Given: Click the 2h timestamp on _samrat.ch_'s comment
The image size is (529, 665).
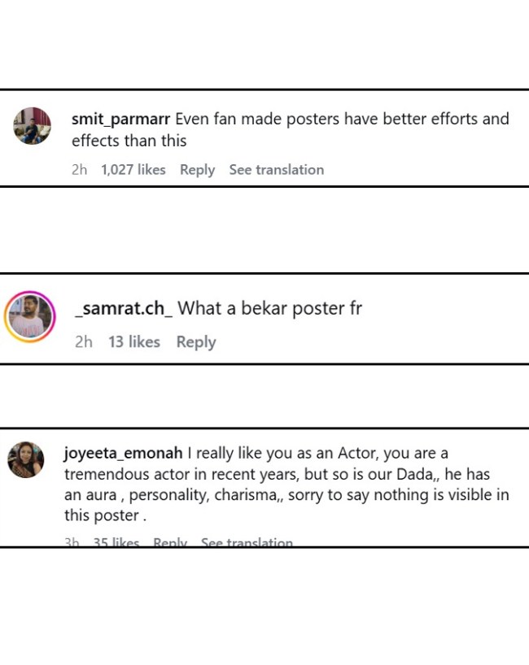Looking at the screenshot, I should click(x=84, y=341).
